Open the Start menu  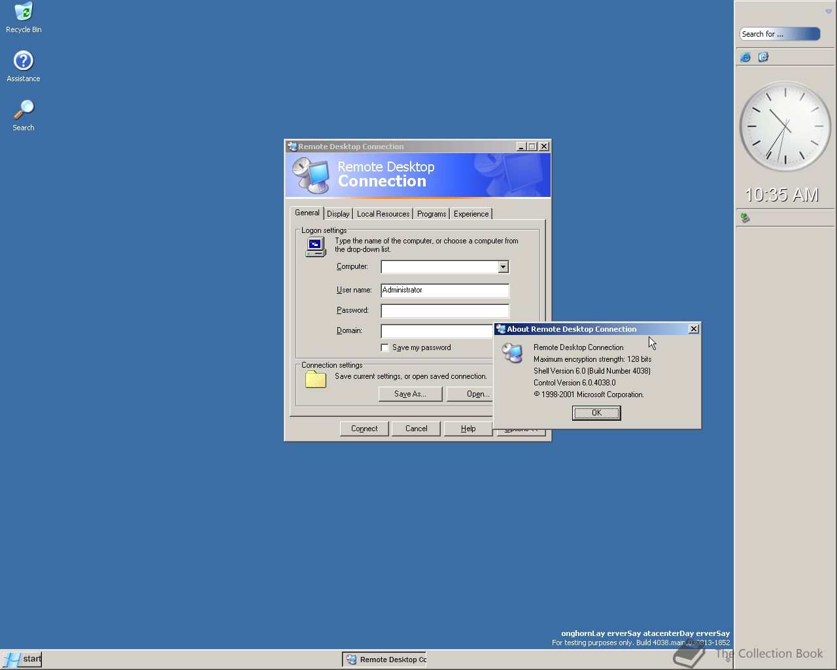(22, 659)
